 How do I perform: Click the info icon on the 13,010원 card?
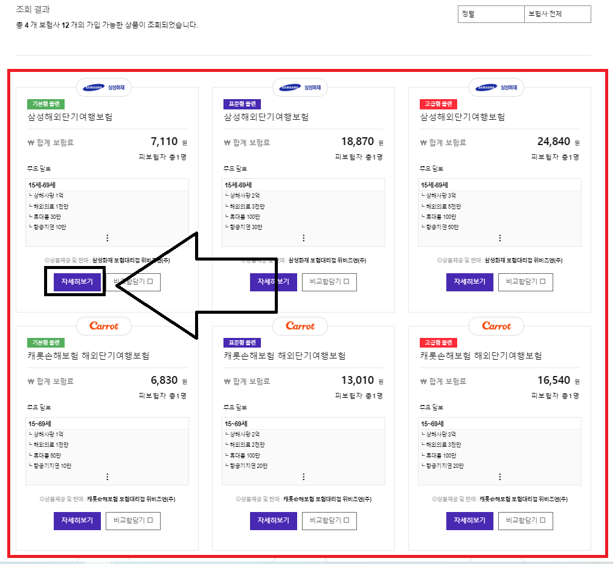pyautogui.click(x=239, y=499)
